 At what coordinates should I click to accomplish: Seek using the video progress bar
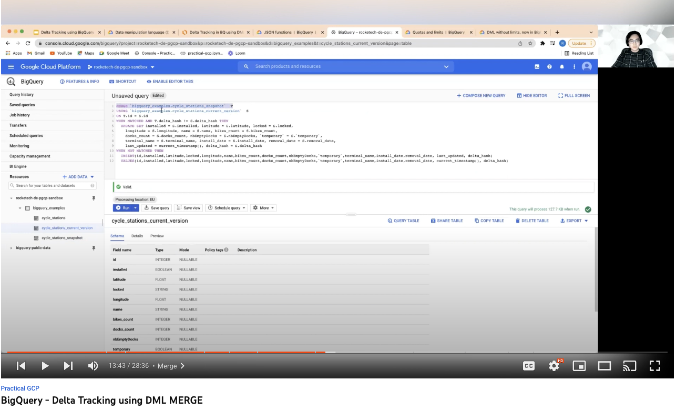(336, 352)
